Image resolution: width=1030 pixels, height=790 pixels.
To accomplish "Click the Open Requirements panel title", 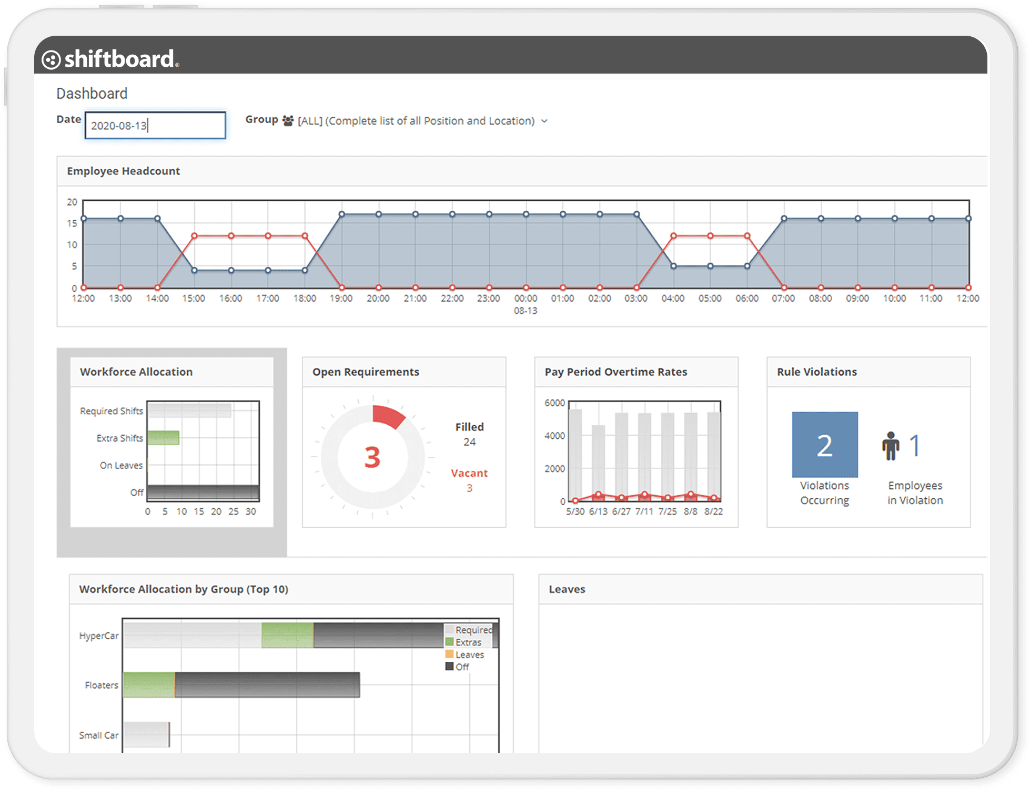I will [x=366, y=372].
